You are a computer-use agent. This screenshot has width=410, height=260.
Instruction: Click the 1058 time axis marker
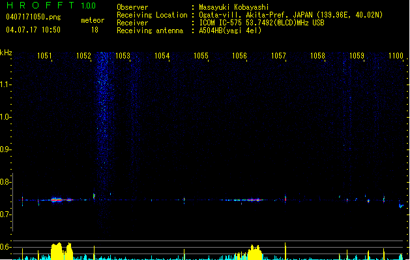(317, 55)
